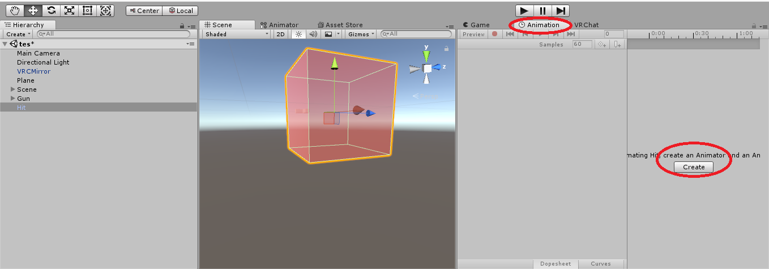Pause the editor playback

[542, 10]
